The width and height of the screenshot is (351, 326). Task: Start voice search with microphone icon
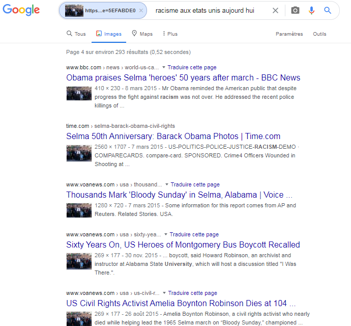point(311,10)
